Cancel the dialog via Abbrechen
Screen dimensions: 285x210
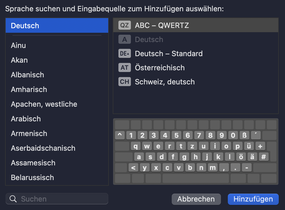click(x=196, y=199)
